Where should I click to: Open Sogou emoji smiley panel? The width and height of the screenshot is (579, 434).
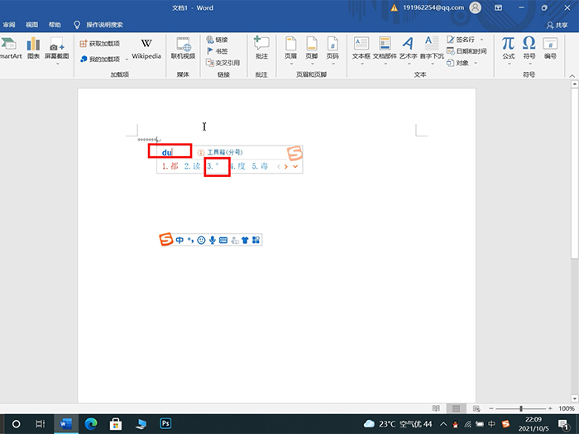pyautogui.click(x=201, y=241)
